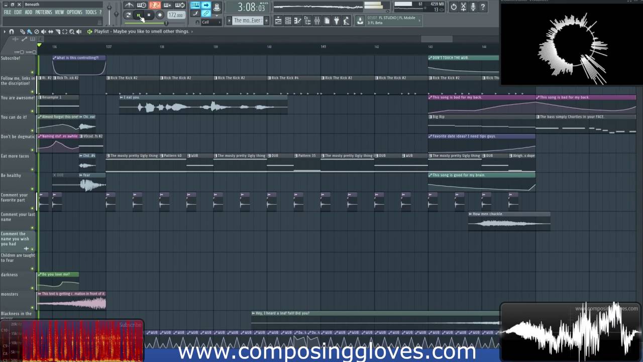The image size is (643, 362).
Task: Open the small arrow below the multilink knob
Action: tap(217, 15)
